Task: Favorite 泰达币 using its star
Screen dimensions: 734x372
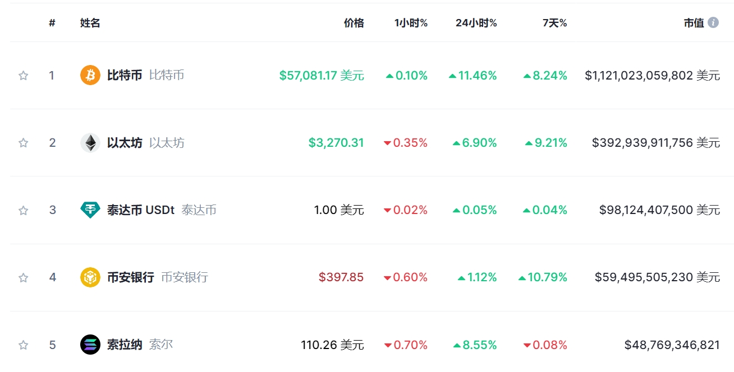Action: [24, 210]
